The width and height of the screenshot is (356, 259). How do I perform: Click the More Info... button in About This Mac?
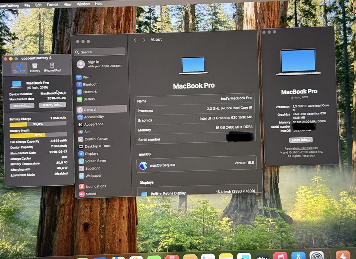301,140
